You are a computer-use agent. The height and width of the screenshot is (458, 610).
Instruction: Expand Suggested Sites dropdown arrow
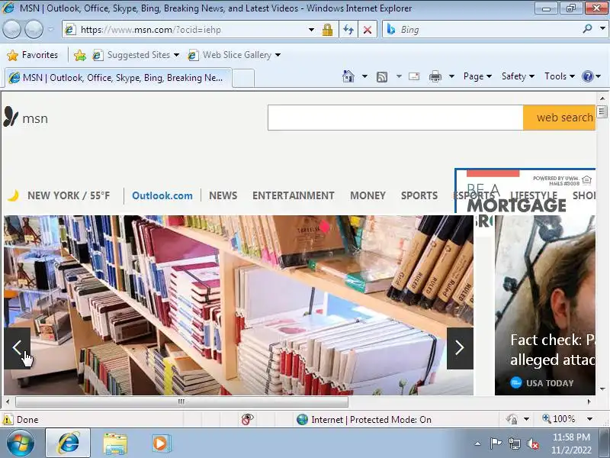(x=177, y=55)
